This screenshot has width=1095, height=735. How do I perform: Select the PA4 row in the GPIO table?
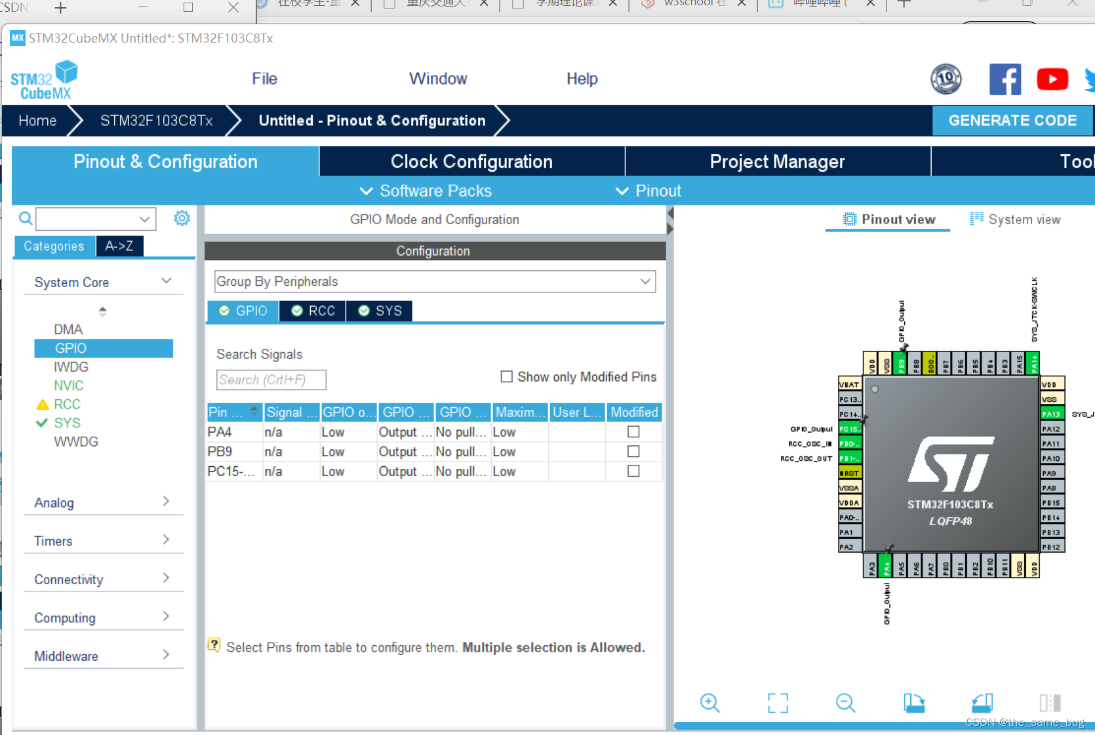pyautogui.click(x=434, y=432)
